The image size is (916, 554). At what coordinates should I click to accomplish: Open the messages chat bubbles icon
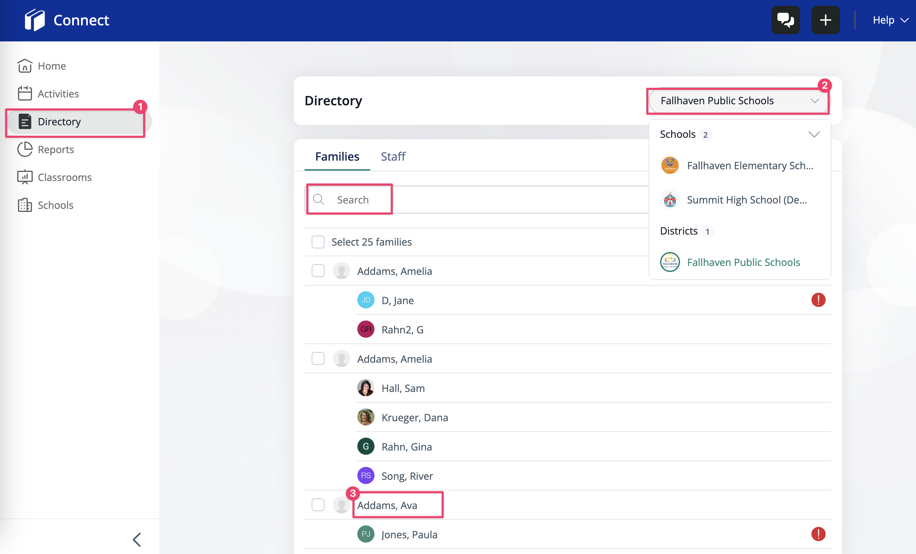785,20
